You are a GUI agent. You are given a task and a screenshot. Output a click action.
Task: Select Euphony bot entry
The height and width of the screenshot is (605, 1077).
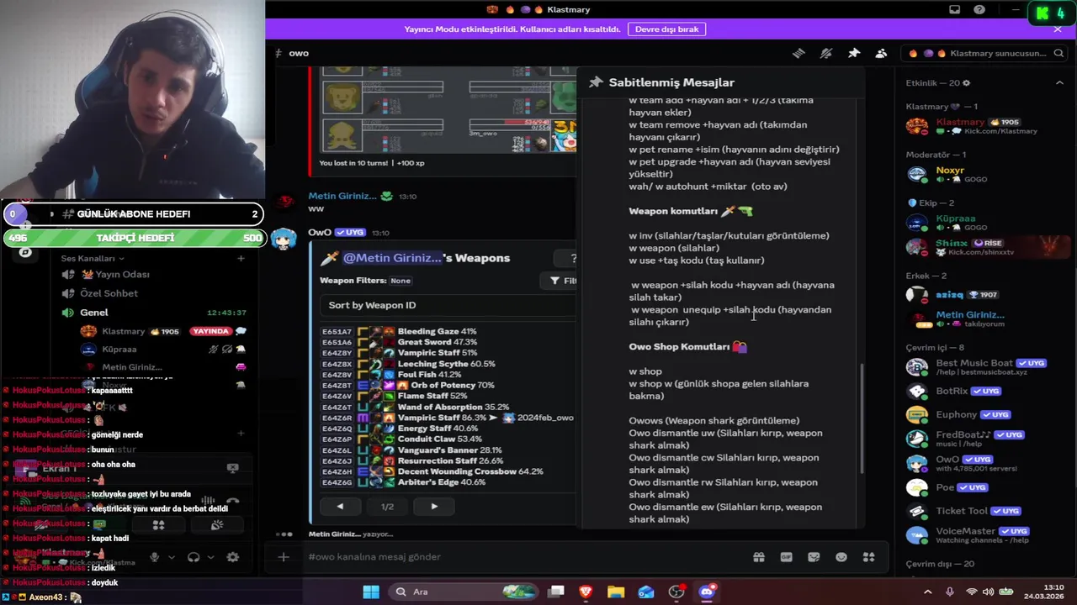tap(984, 414)
